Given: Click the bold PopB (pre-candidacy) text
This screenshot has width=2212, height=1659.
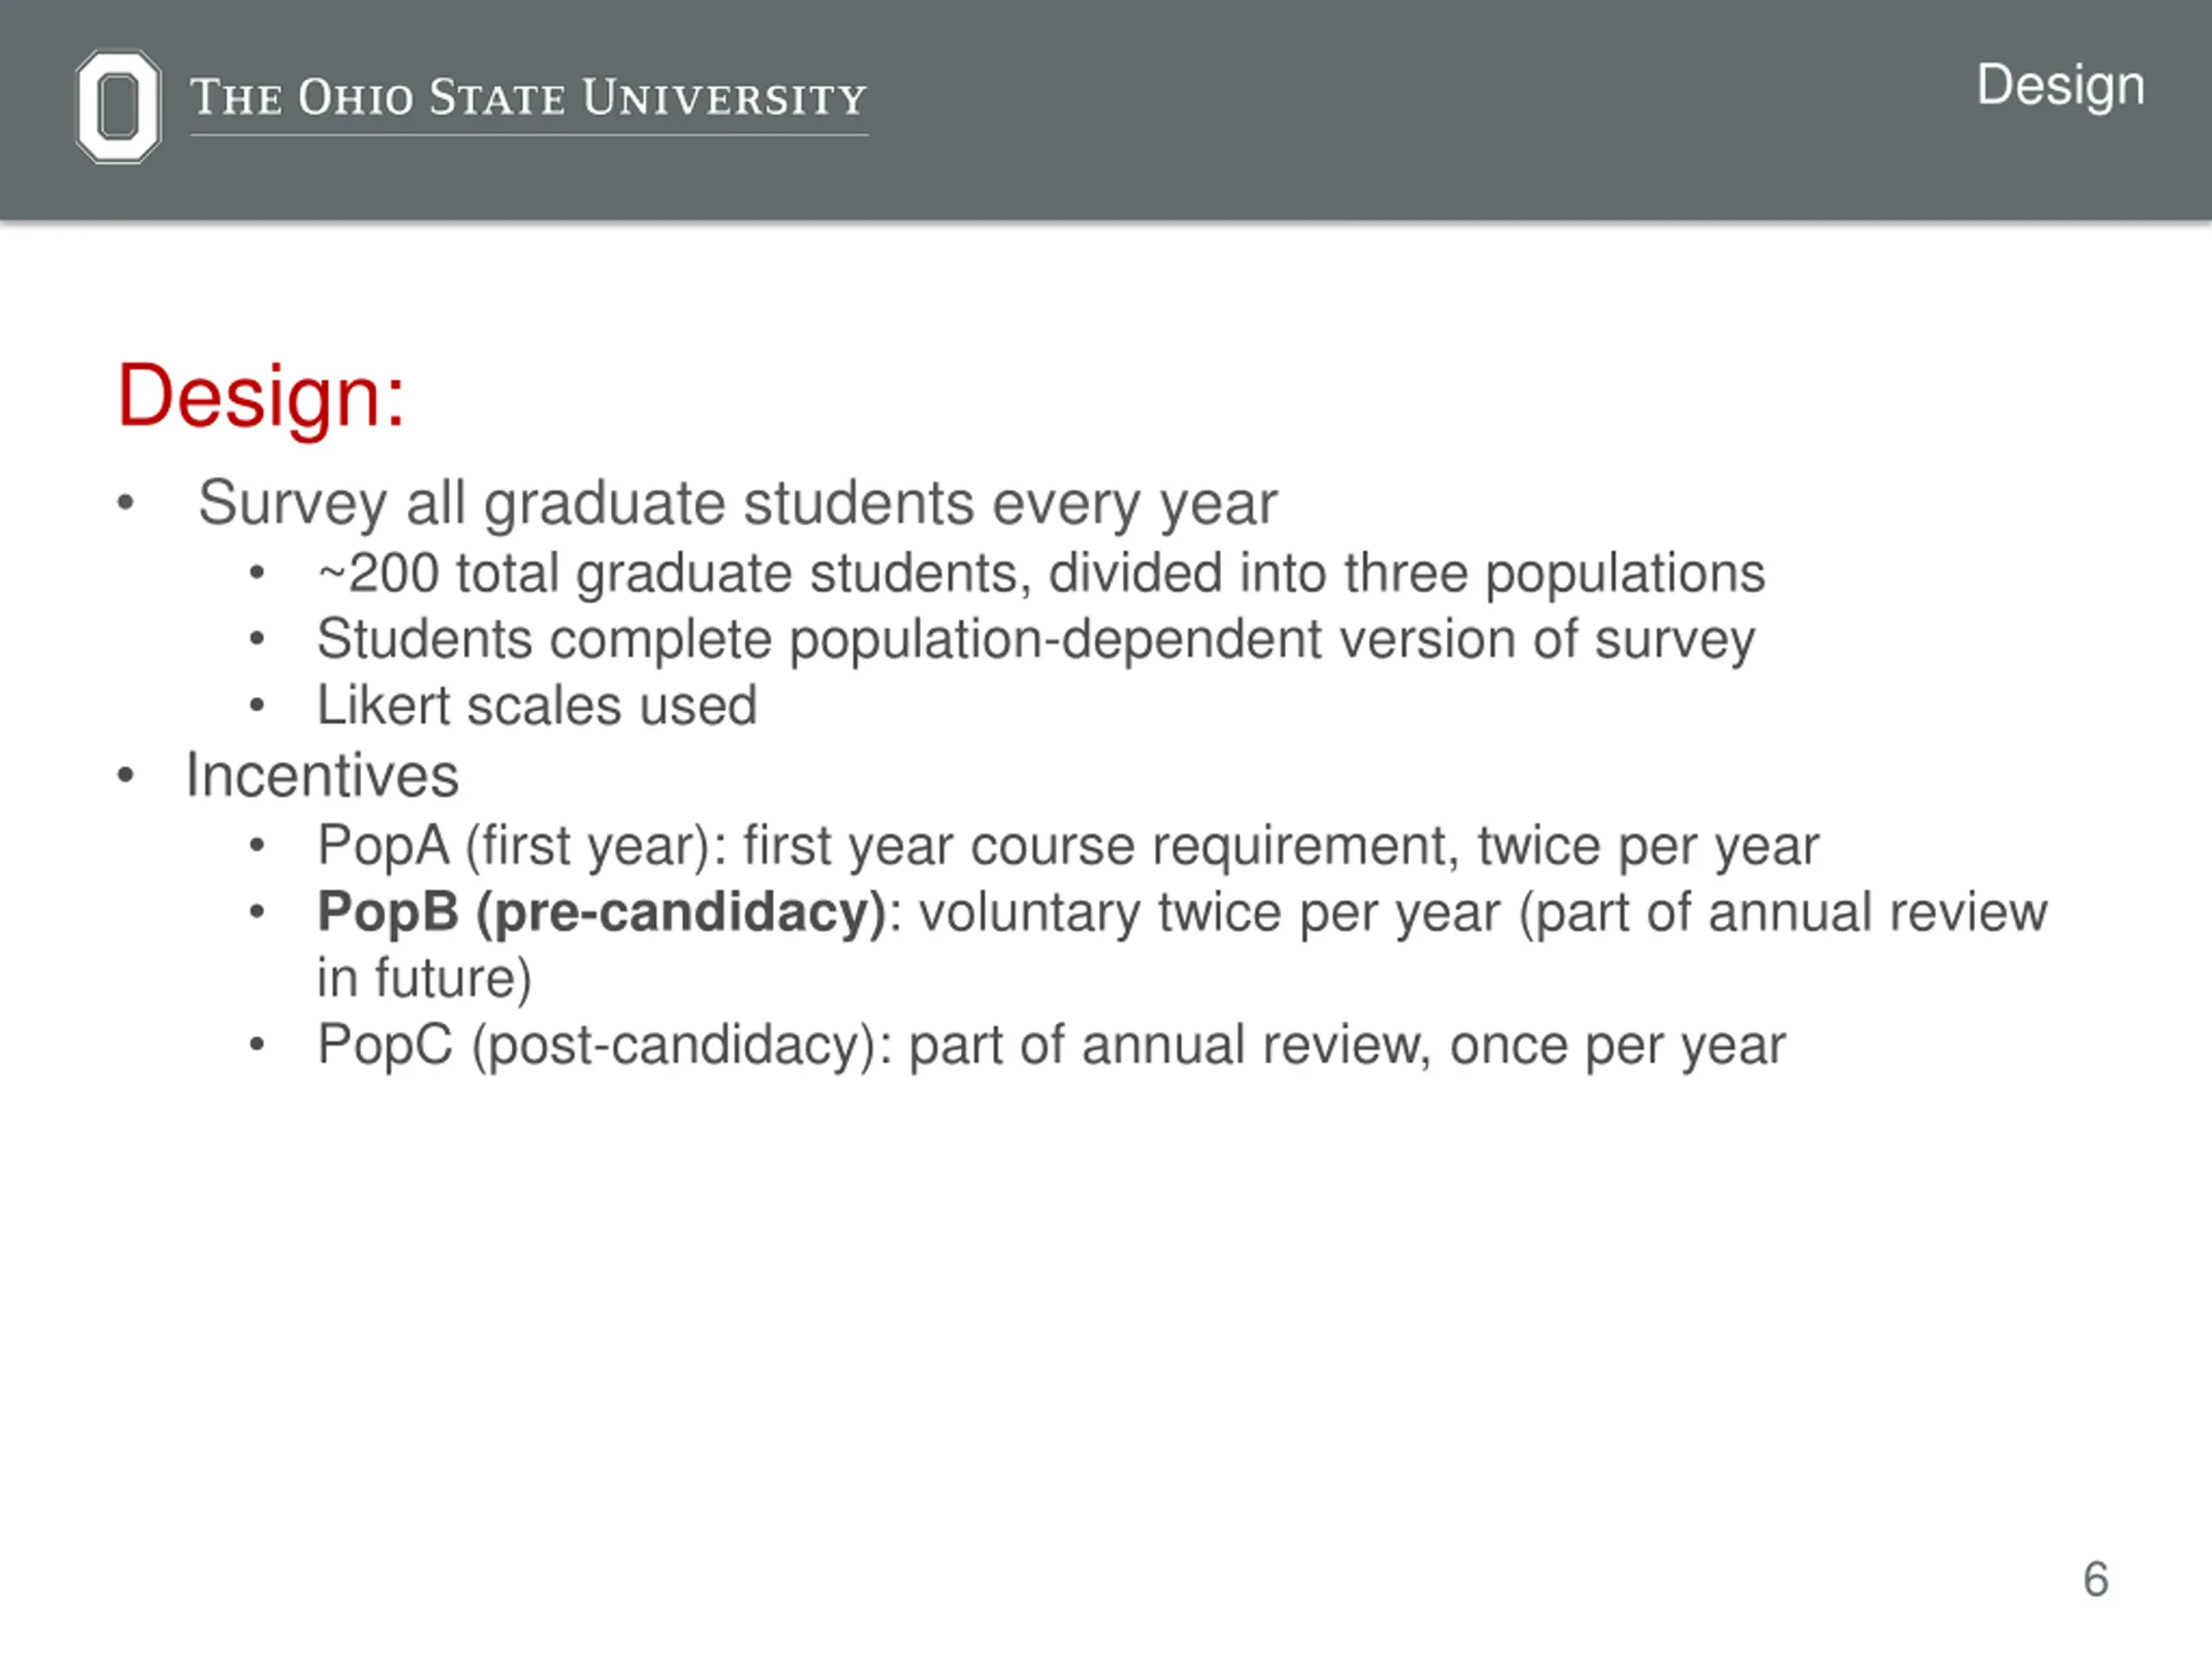Looking at the screenshot, I should tap(602, 913).
